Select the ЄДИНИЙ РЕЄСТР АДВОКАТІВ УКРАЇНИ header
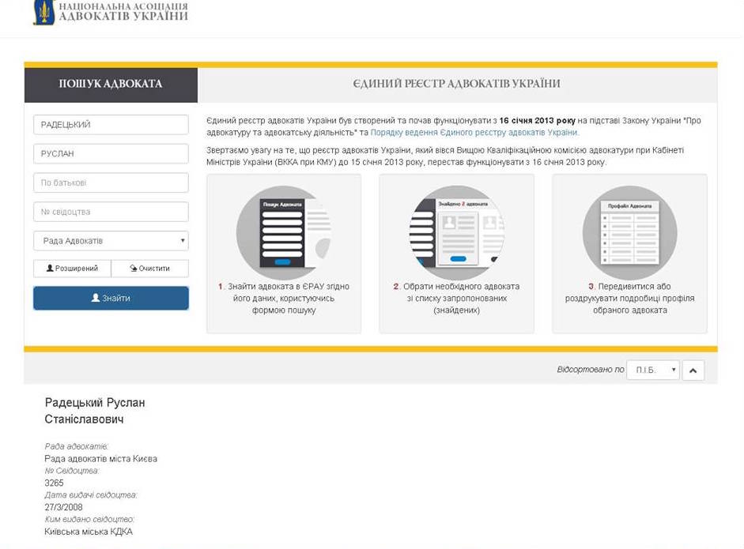 pyautogui.click(x=456, y=84)
